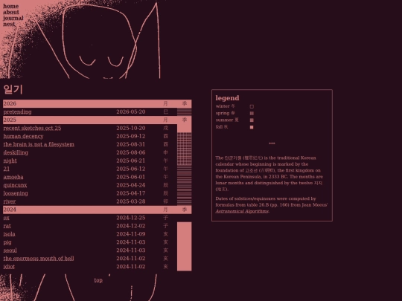Open the 'rat' entry

(7, 226)
